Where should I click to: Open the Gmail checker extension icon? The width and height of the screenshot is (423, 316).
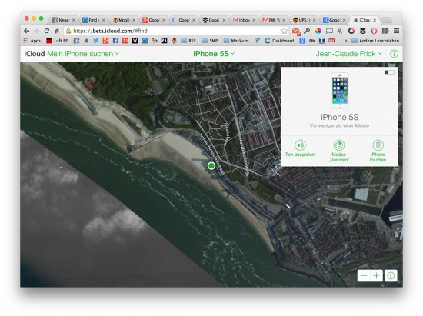296,32
